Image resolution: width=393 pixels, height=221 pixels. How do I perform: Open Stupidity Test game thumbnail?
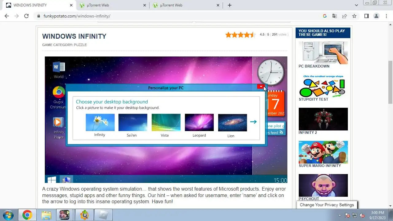click(x=323, y=86)
